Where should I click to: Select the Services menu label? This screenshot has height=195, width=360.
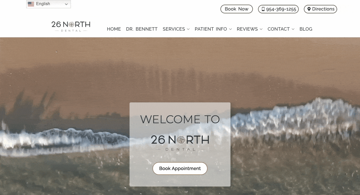174,29
